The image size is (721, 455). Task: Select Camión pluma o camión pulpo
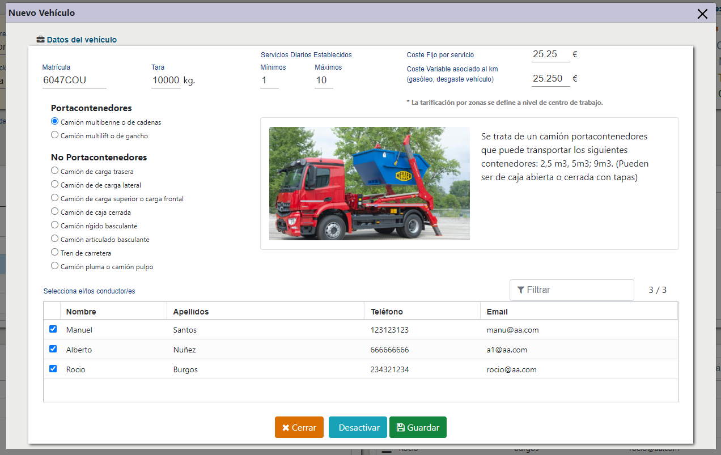55,266
